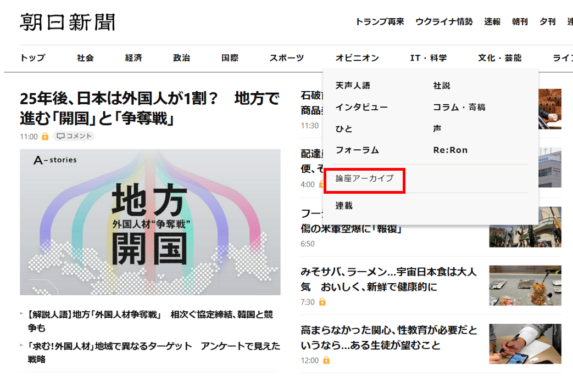Open the headline 25年後、日本は外国人が1割?
This screenshot has height=377, width=573.
point(150,108)
